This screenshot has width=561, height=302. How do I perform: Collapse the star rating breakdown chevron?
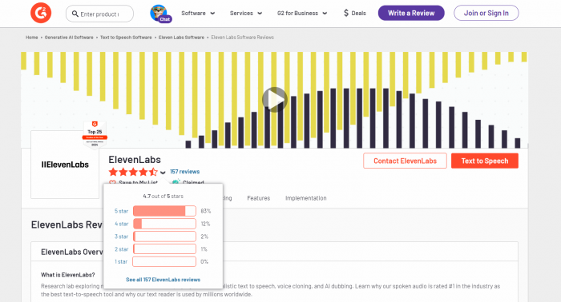click(163, 173)
